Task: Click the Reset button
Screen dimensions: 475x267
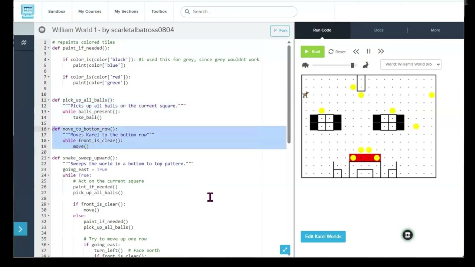Action: pyautogui.click(x=337, y=52)
